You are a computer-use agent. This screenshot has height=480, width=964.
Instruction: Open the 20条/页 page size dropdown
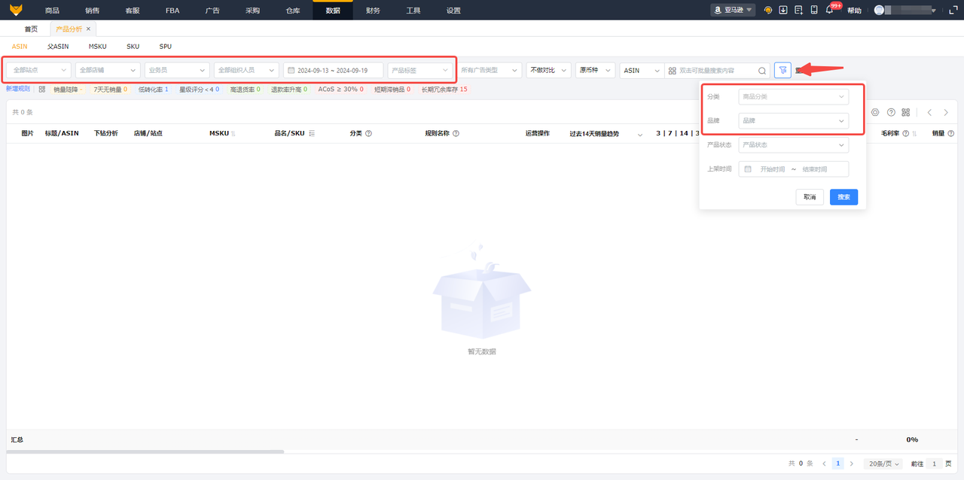[883, 463]
